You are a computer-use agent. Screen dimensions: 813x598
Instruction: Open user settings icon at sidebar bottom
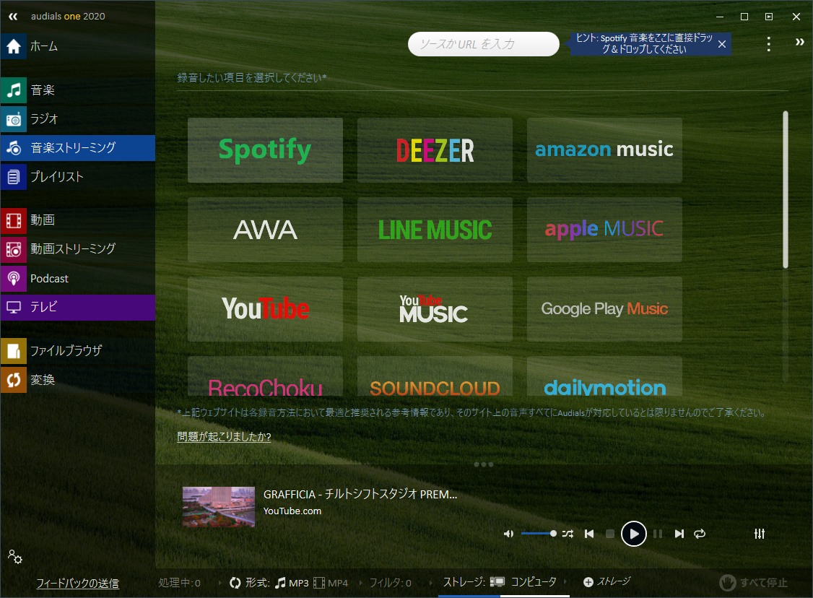point(14,557)
